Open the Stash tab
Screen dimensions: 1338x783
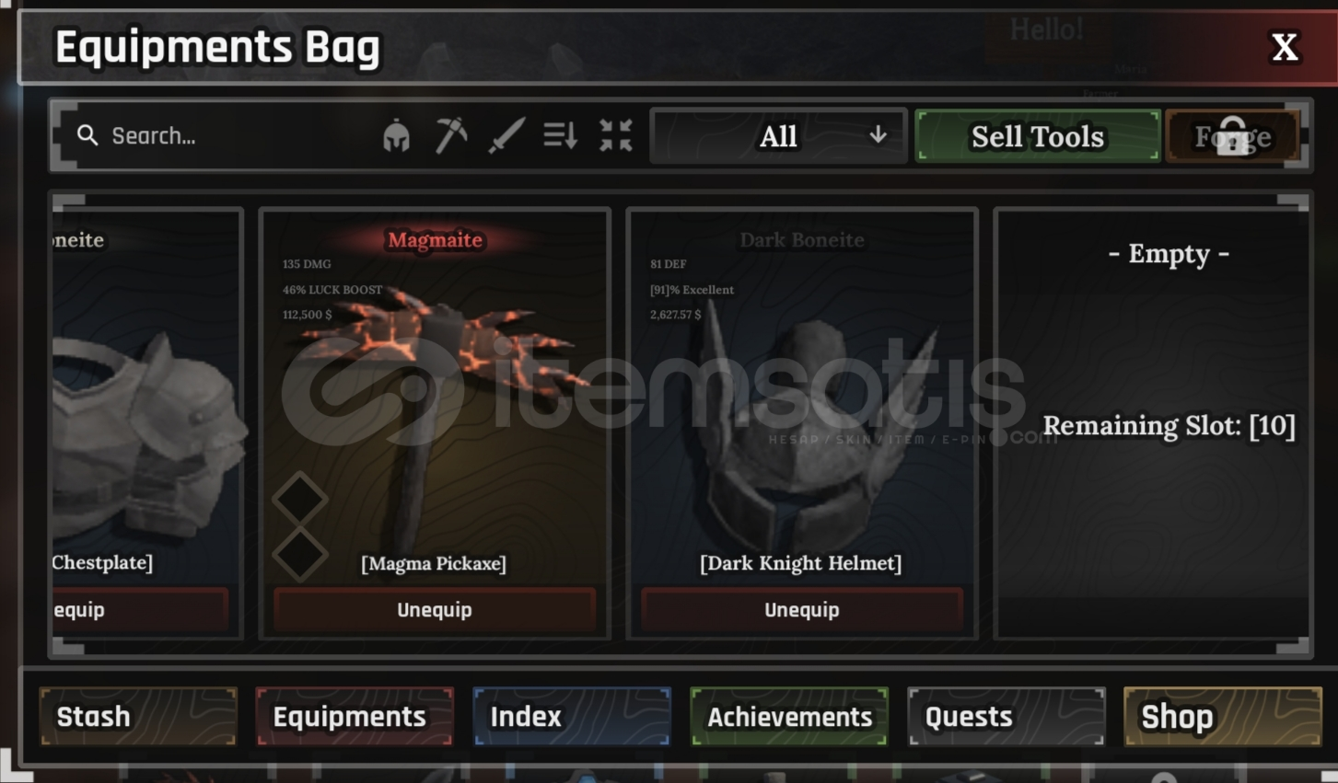tap(138, 716)
